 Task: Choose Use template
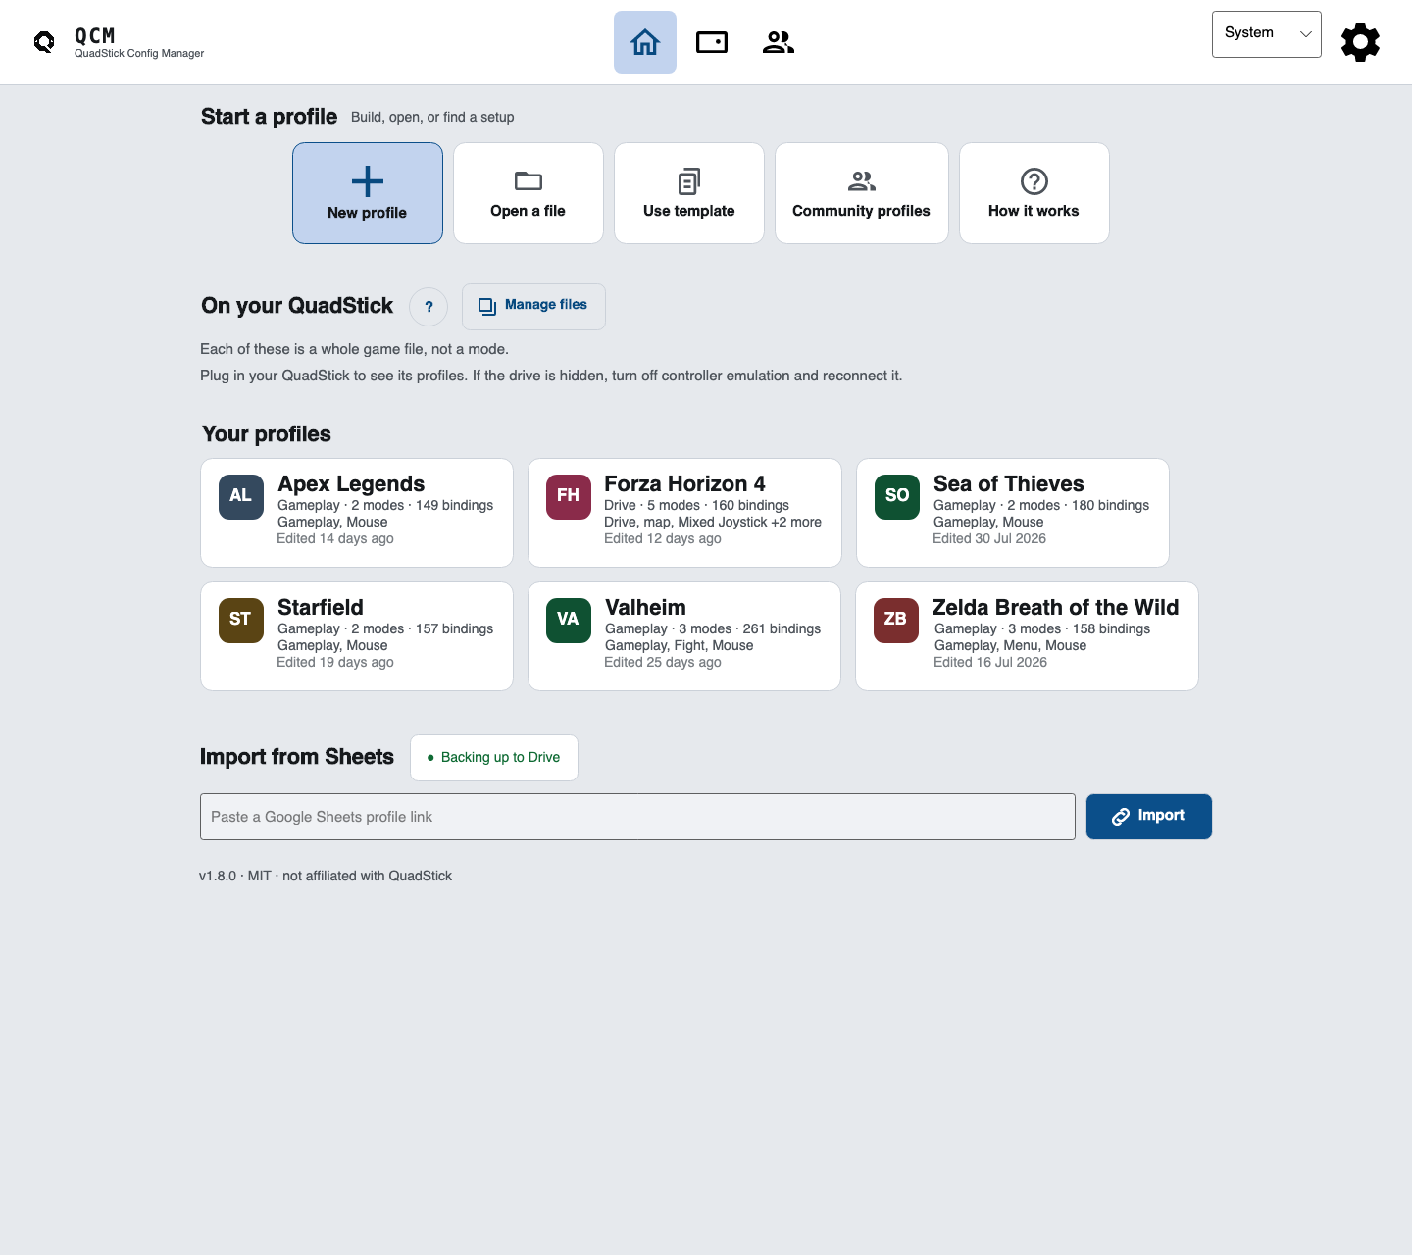coord(689,193)
